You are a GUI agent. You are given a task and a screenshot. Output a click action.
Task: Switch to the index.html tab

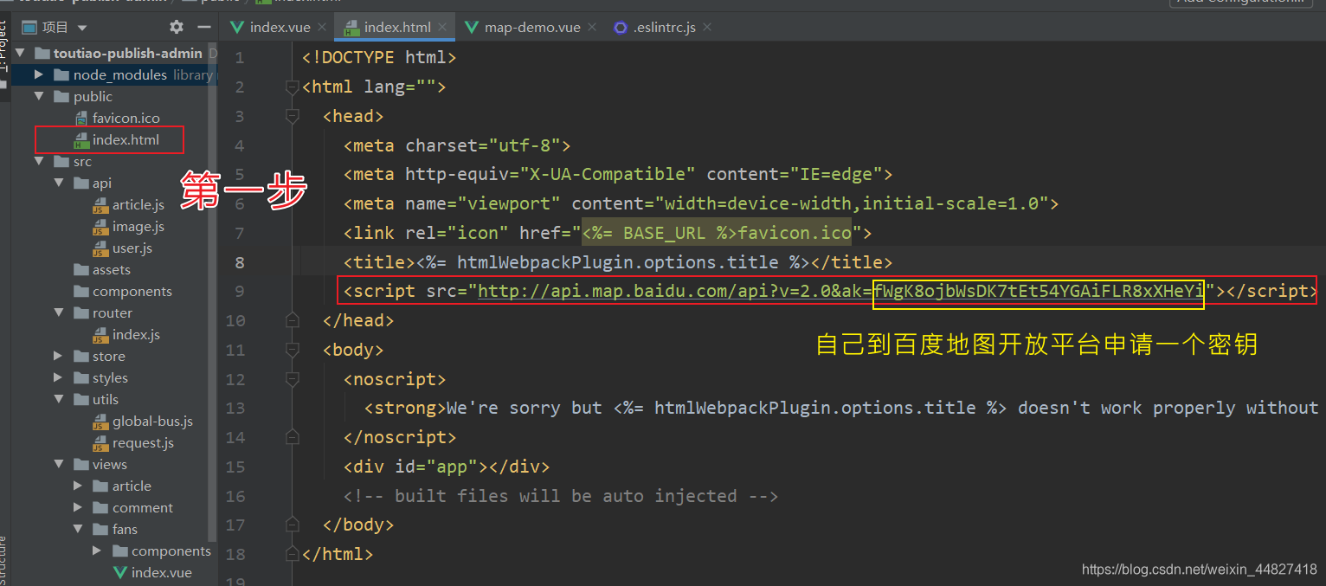[x=397, y=27]
